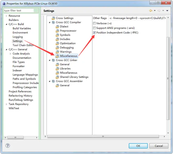Focus the type filter text field
Screen dimensions: 173x154
[19, 10]
